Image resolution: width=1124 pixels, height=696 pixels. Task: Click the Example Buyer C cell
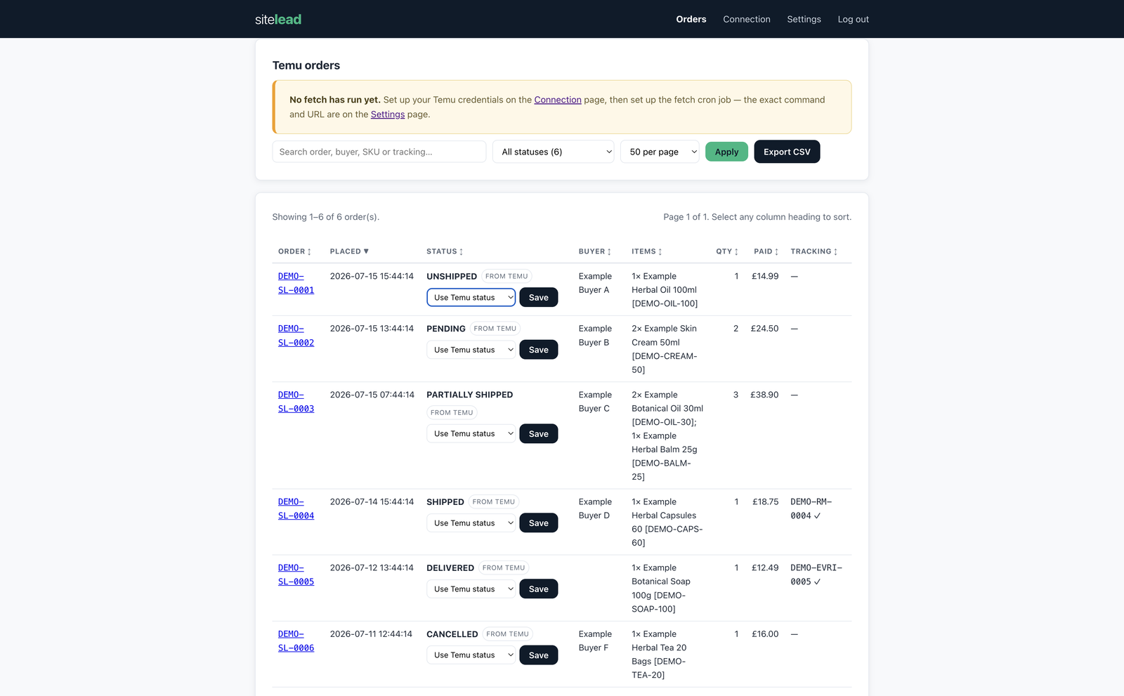click(x=595, y=402)
